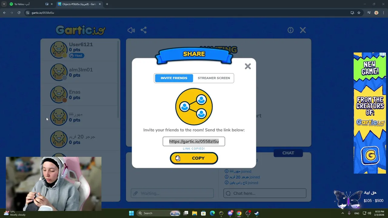Click the picture-in-picture icon on Spotify tab
This screenshot has width=388, height=218.
click(47, 4)
